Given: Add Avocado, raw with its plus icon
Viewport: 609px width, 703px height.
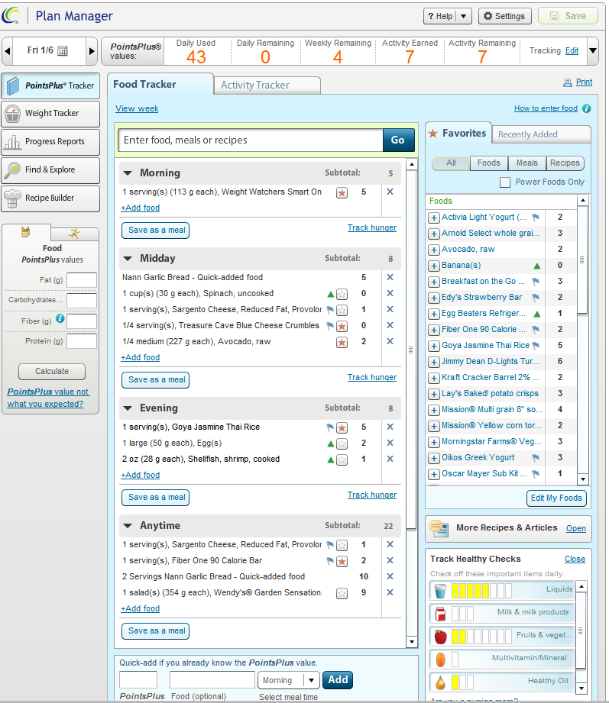Looking at the screenshot, I should tap(433, 250).
